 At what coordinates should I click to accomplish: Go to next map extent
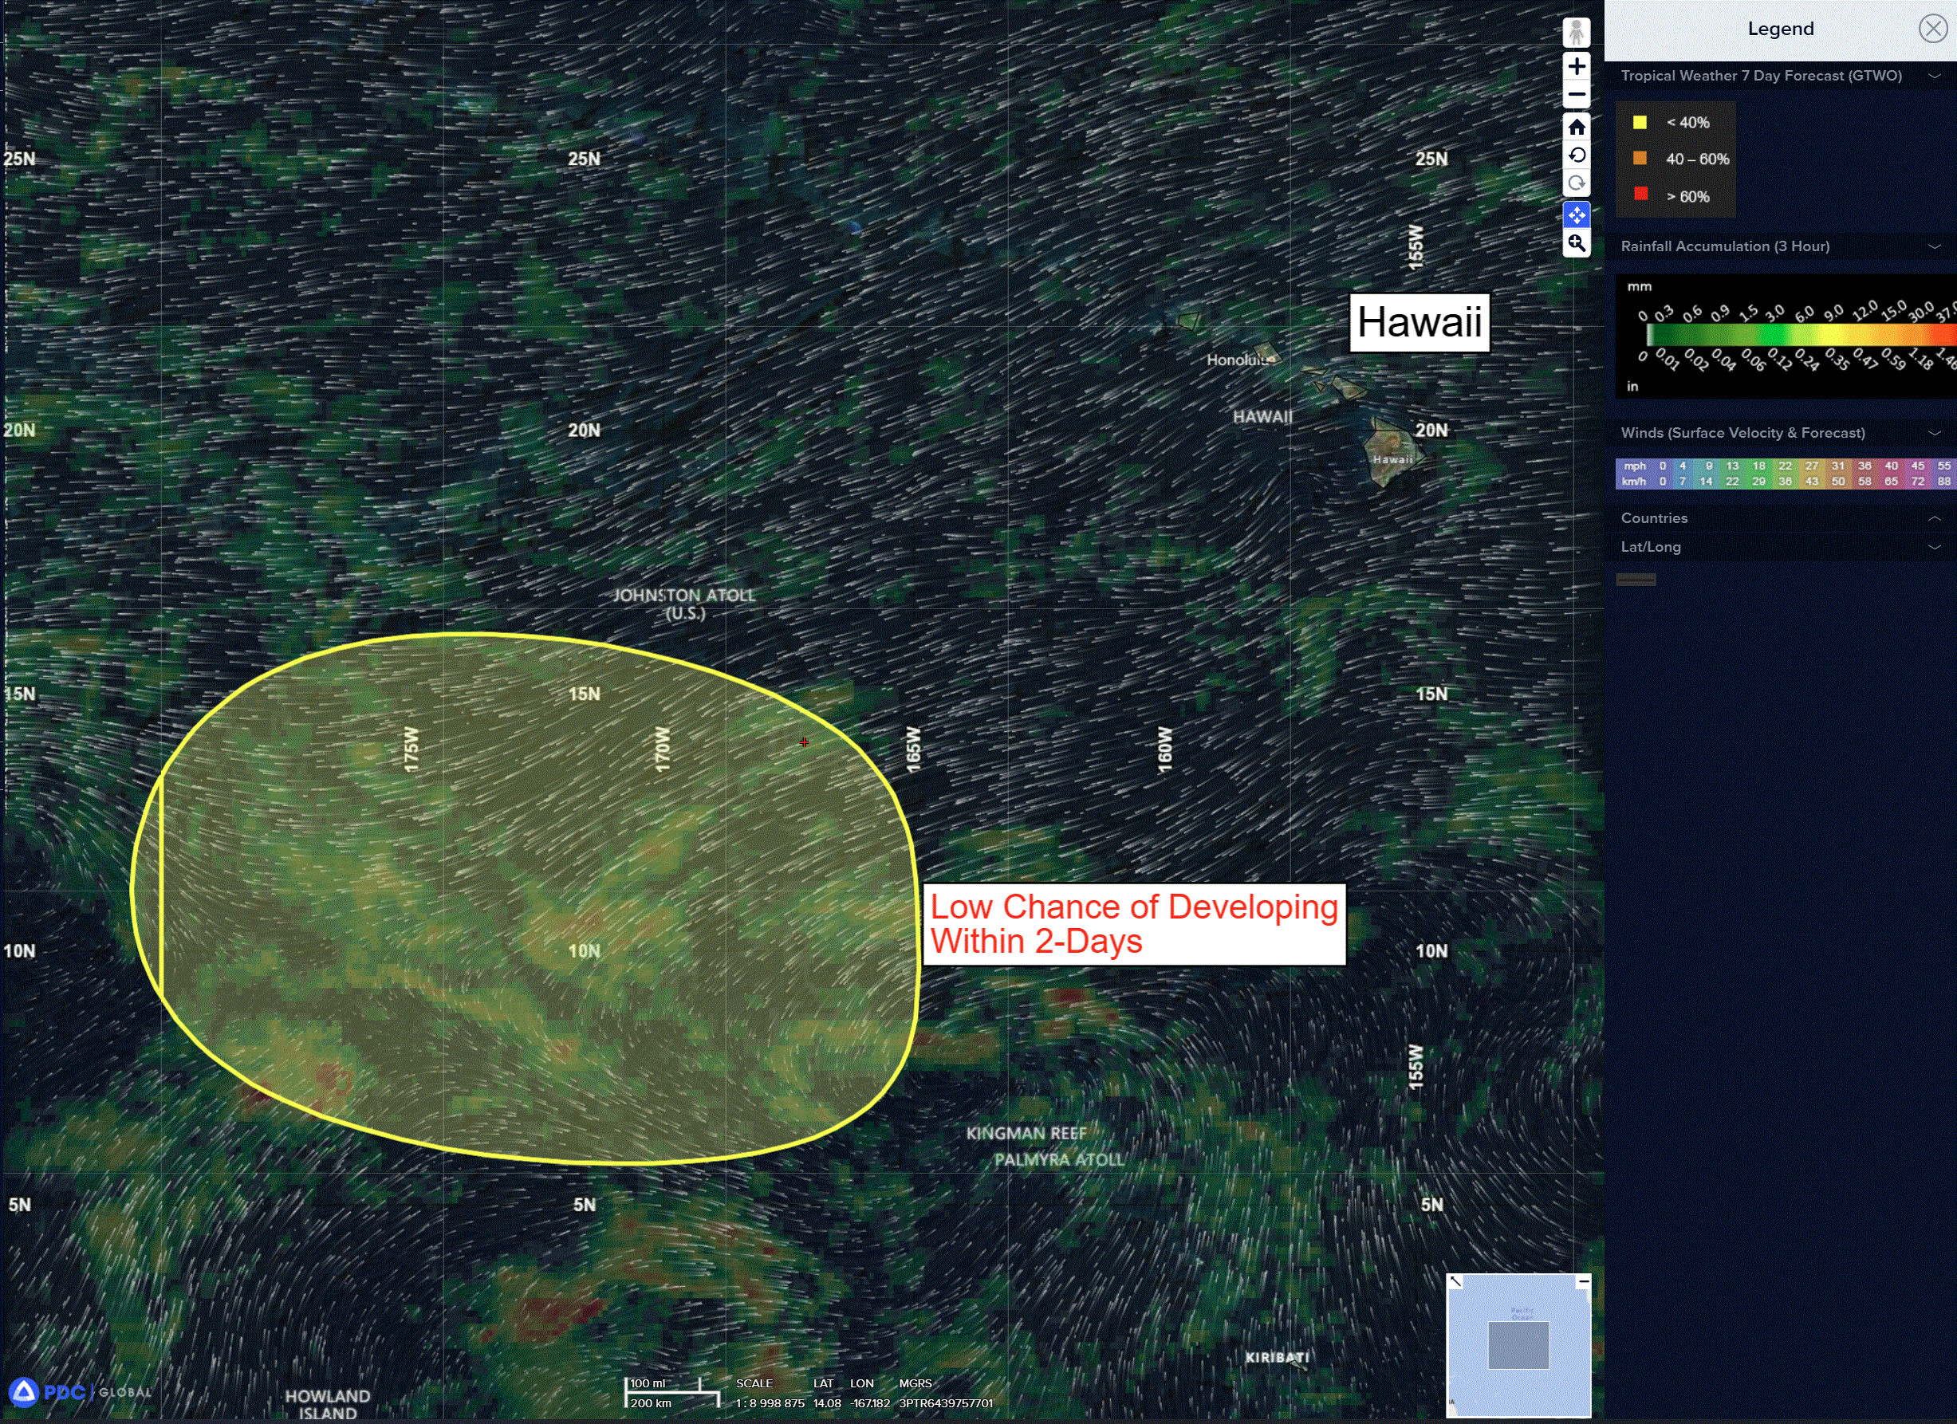[1576, 183]
